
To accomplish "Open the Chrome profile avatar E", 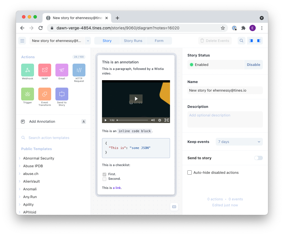I will [x=253, y=28].
